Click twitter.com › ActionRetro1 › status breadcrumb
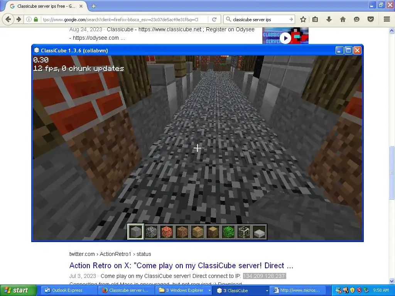 [x=110, y=254]
